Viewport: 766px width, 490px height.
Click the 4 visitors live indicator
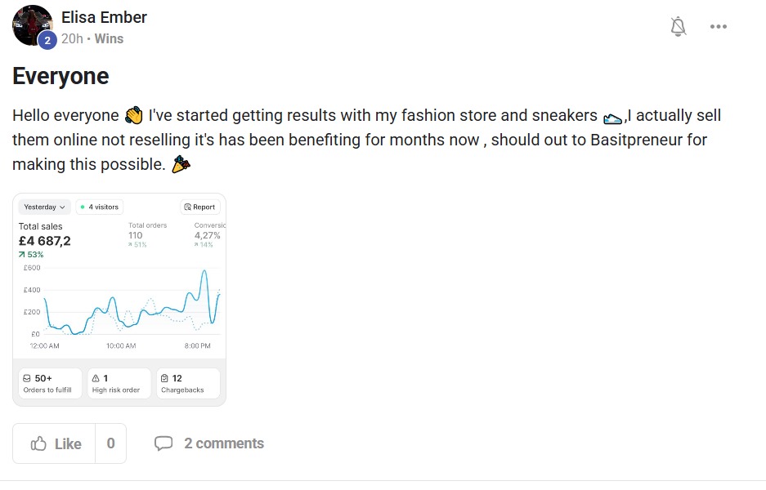coord(101,207)
